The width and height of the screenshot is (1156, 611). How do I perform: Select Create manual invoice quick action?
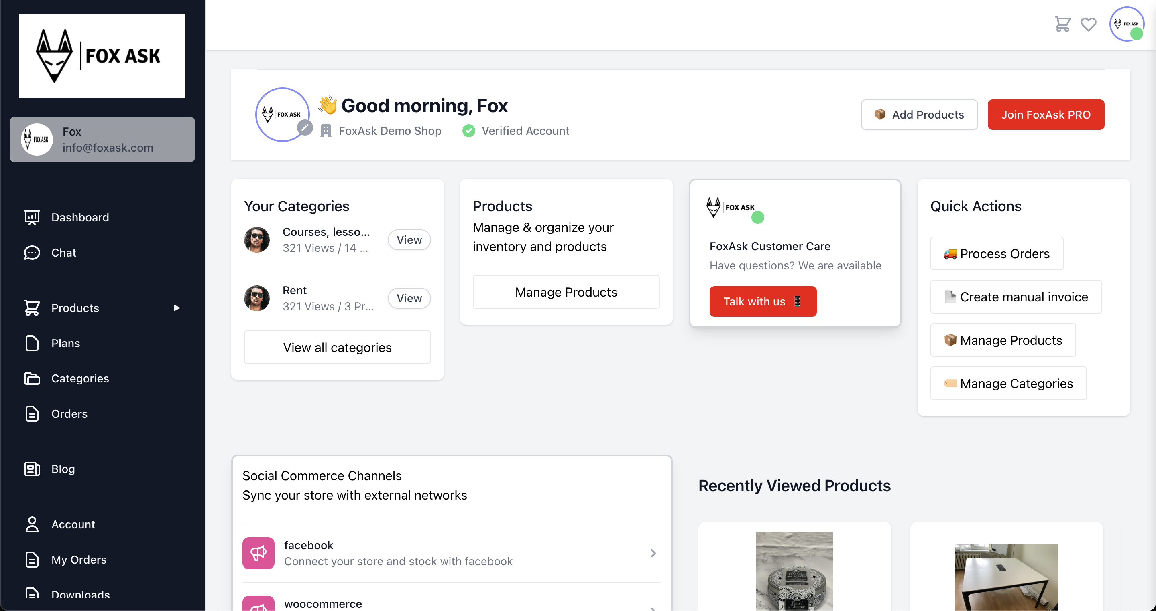pos(1016,297)
